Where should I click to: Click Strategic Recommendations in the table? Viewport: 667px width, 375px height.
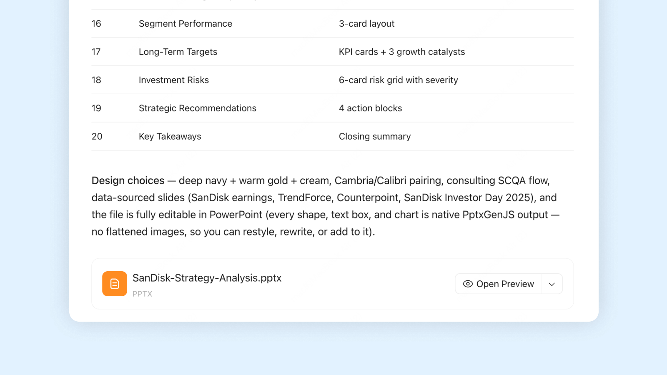pos(198,108)
